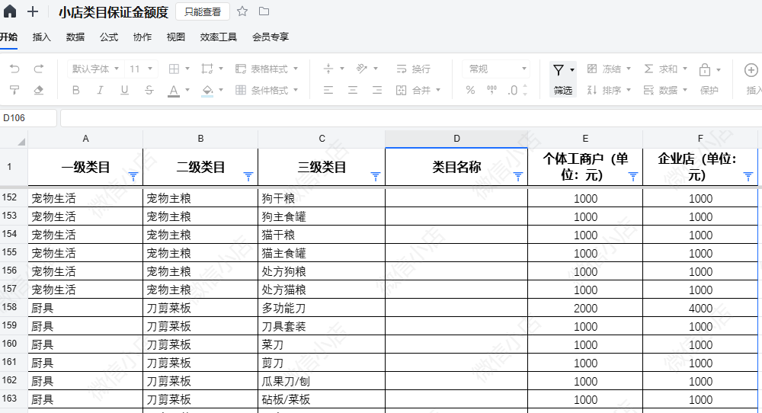The height and width of the screenshot is (413, 762).
Task: Click the select-all corner triangle
Action: 21,142
